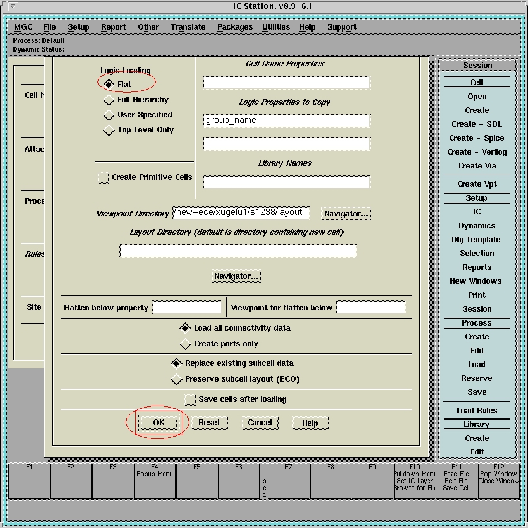This screenshot has height=528, width=528.
Task: Choose Full Hierarchy logic loading
Action: click(109, 100)
